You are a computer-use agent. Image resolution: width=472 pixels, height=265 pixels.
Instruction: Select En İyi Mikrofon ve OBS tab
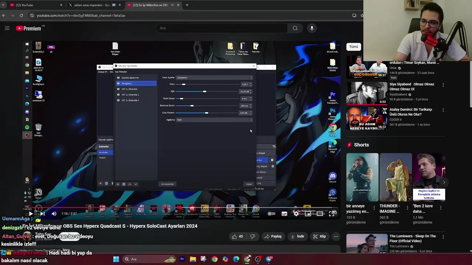click(153, 5)
